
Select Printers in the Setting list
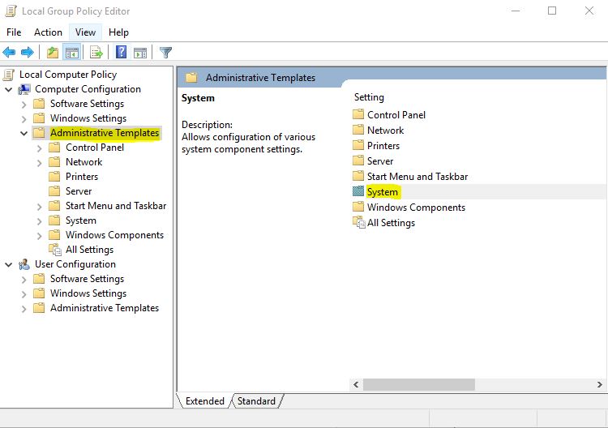click(x=383, y=146)
